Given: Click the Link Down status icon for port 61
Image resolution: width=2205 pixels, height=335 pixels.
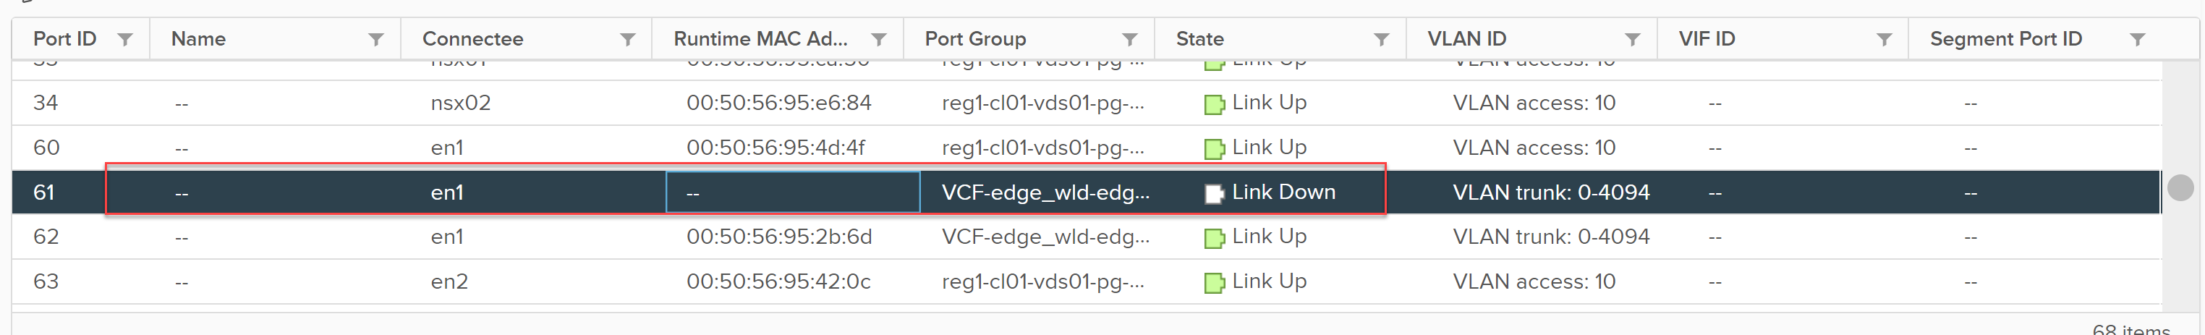Looking at the screenshot, I should coord(1214,194).
